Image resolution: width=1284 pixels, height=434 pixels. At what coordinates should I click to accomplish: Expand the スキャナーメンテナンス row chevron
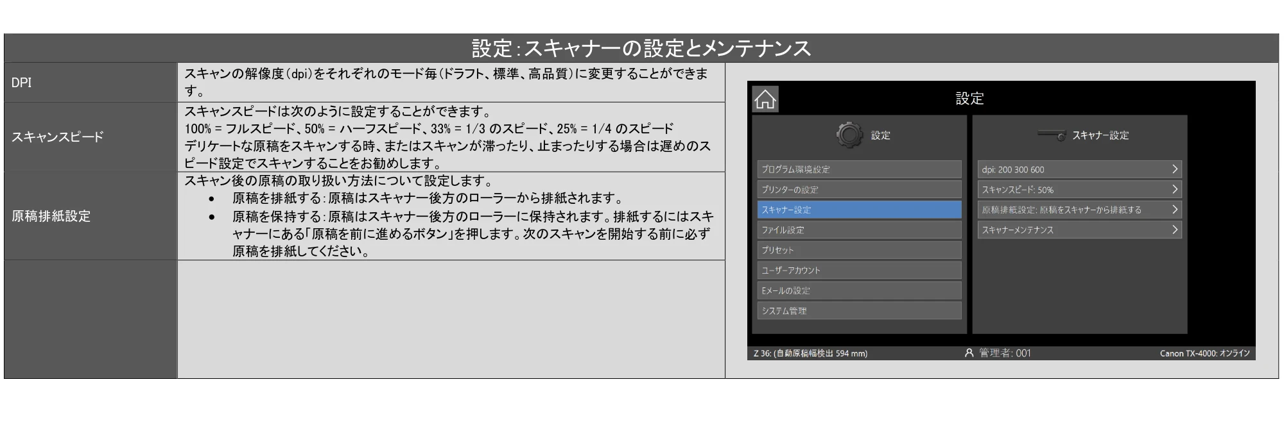pos(1174,230)
